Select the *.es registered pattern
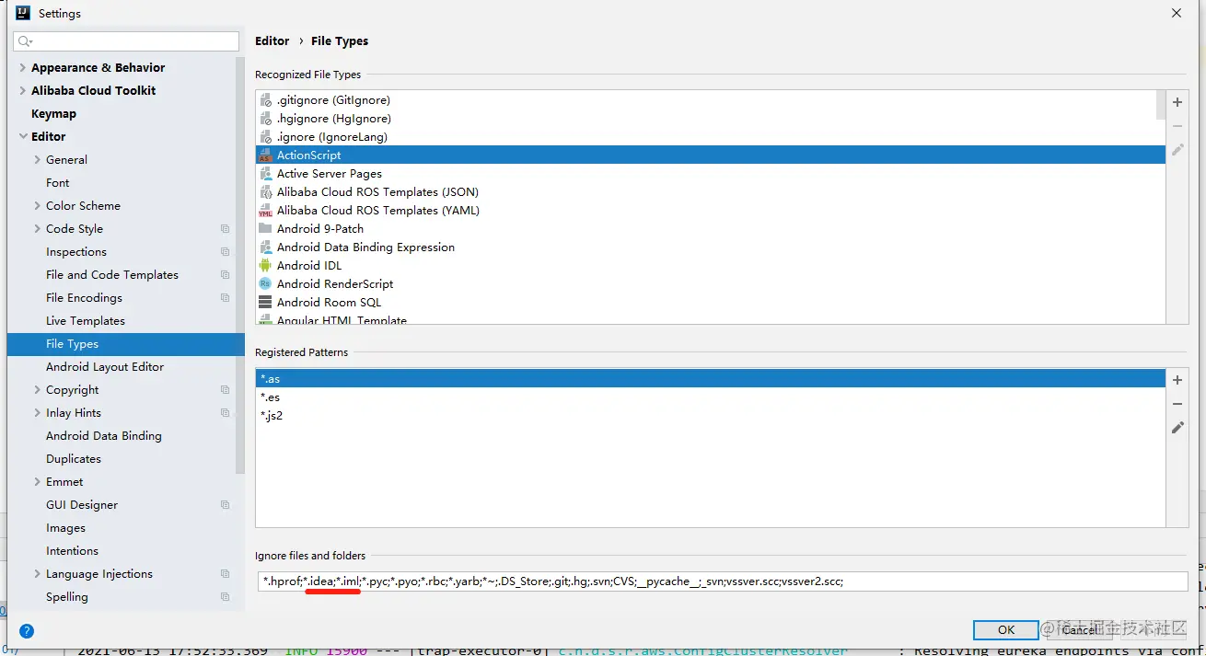This screenshot has height=656, width=1206. coord(710,397)
